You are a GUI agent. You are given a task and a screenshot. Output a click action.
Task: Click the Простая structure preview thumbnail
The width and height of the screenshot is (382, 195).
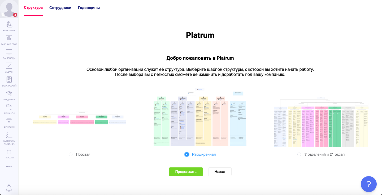80,118
